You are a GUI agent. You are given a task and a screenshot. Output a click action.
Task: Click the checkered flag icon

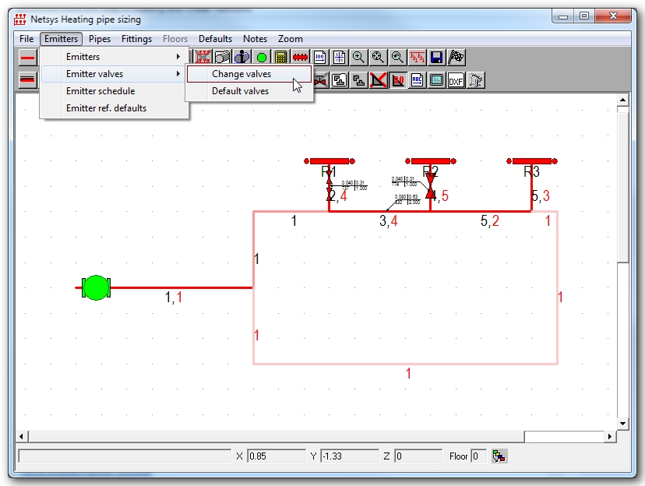456,57
